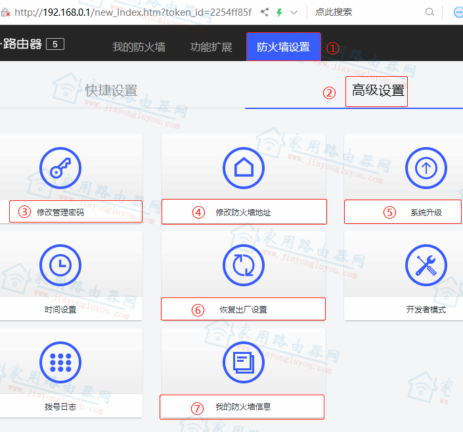Switch to the 我的防火墙 tab
This screenshot has height=432, width=463.
139,47
